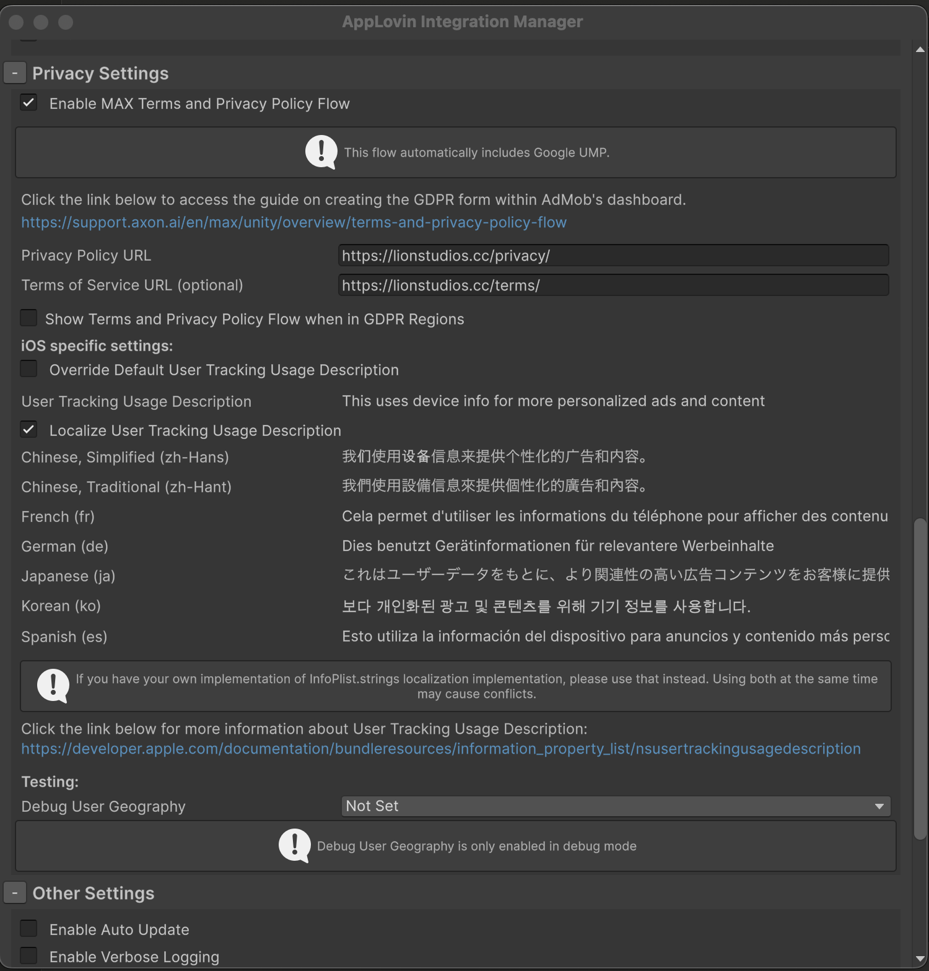Click the vertical scrollbar thumb
The image size is (929, 971).
coord(920,678)
